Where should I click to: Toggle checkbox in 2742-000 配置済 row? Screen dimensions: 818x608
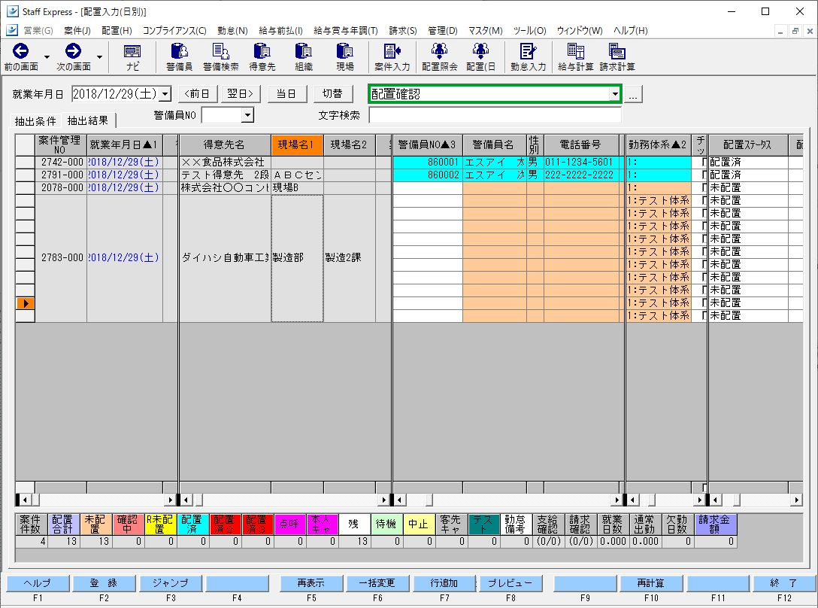click(704, 163)
